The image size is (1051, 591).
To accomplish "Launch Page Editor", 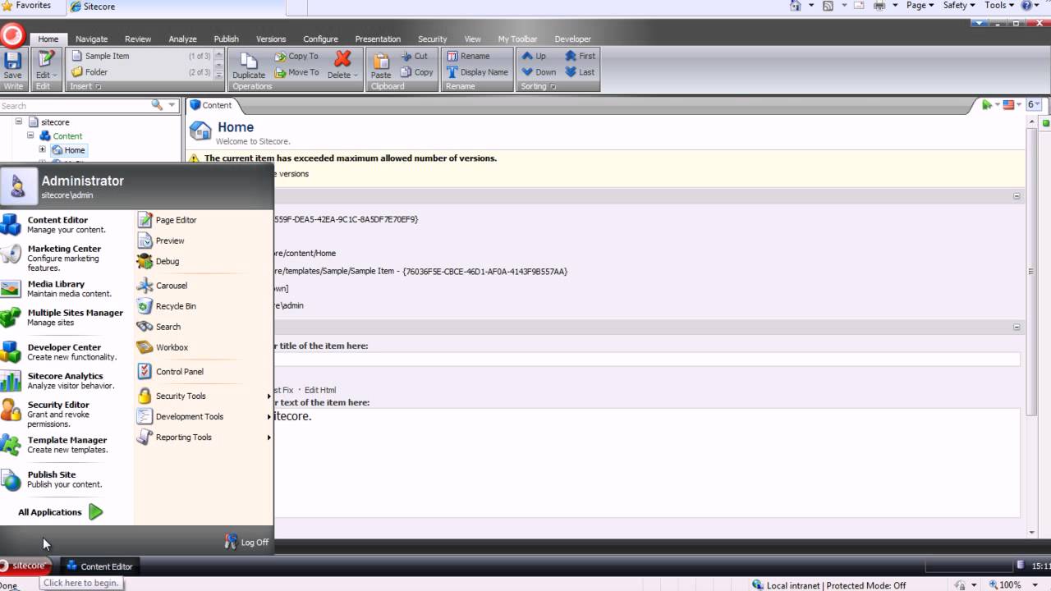I will point(167,220).
